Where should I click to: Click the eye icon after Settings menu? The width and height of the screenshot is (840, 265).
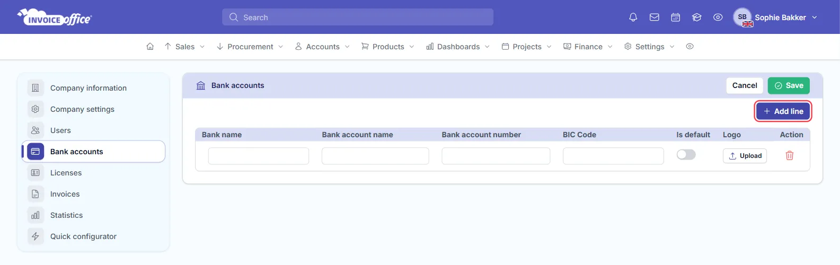tap(689, 47)
